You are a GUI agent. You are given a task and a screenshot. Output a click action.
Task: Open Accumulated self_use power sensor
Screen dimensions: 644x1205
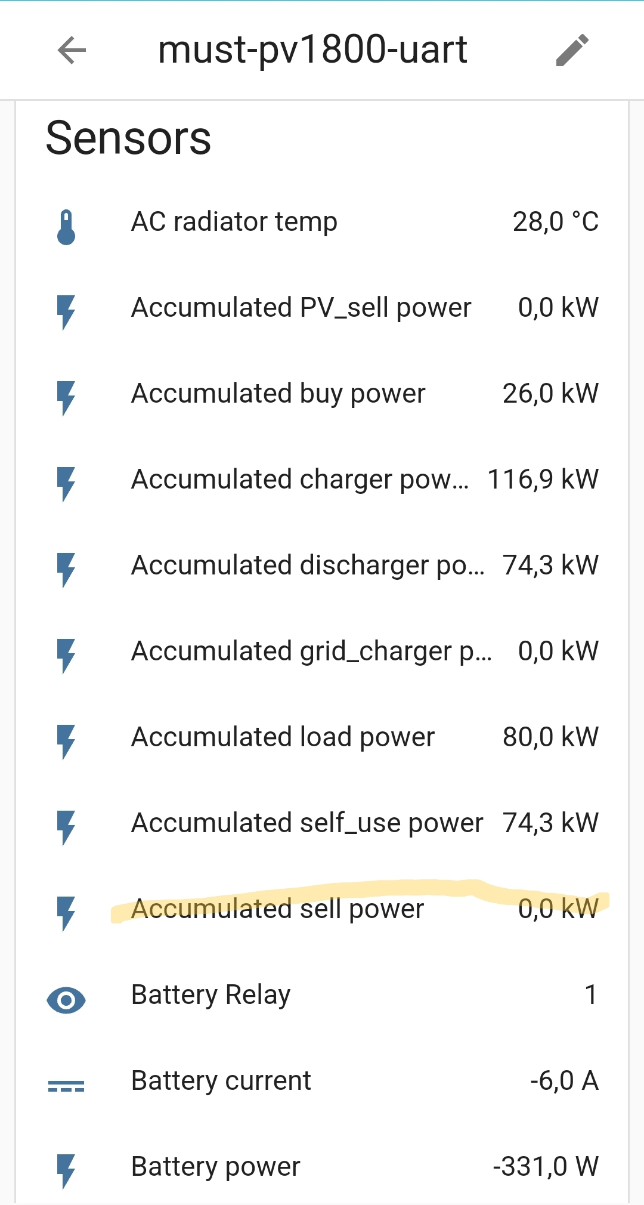tap(307, 823)
